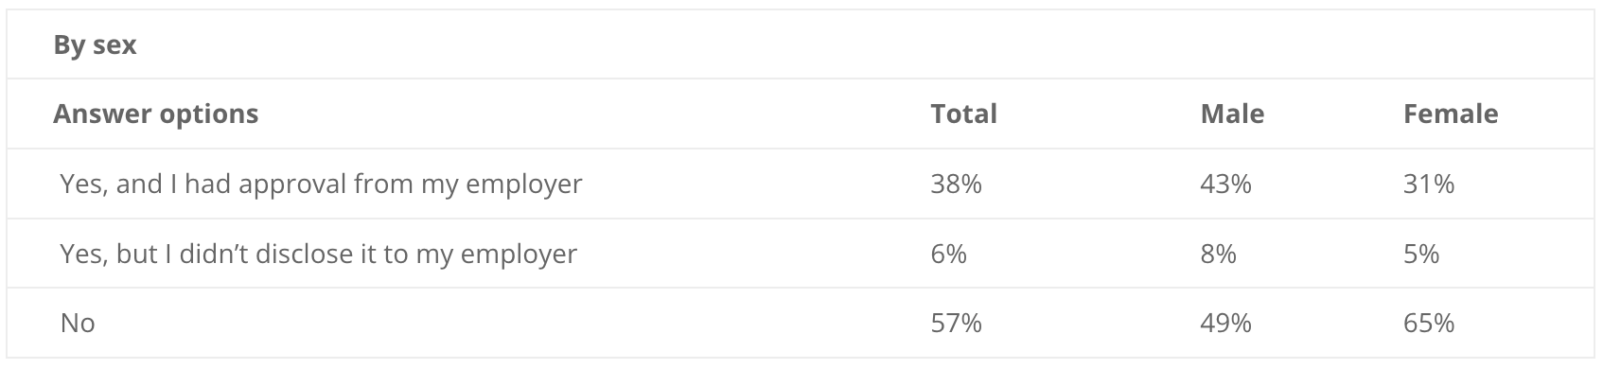
Task: Select the 'No' row label
Action: [x=78, y=324]
